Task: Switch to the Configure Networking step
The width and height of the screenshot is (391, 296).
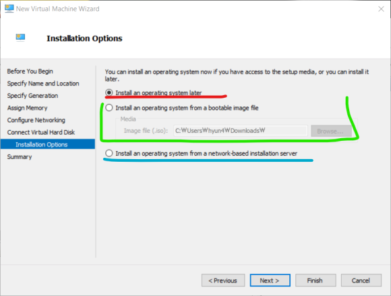Action: coord(36,120)
